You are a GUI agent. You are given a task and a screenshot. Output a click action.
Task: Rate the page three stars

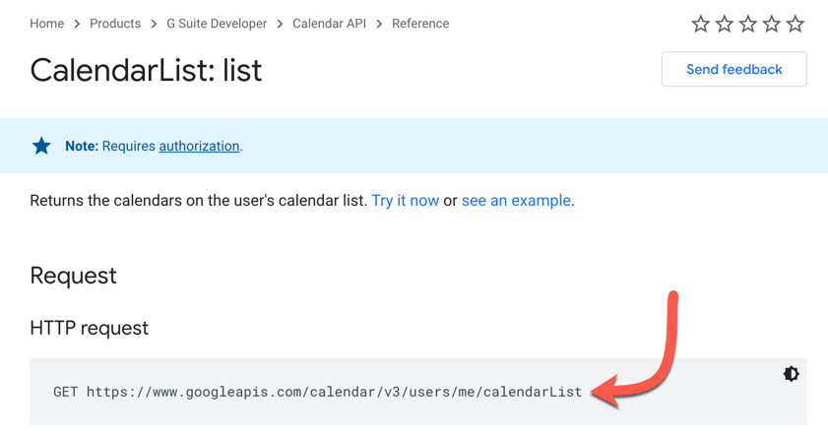click(747, 24)
